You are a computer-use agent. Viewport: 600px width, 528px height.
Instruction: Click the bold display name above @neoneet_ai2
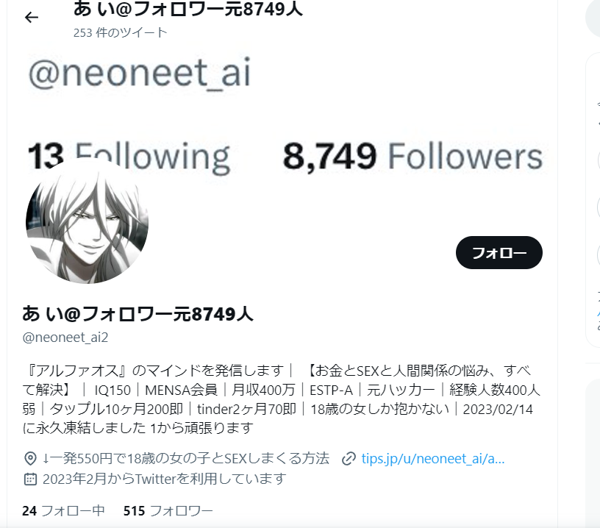pyautogui.click(x=137, y=314)
